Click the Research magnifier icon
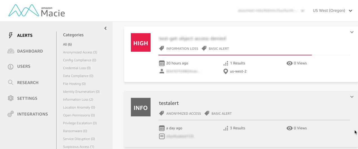This screenshot has width=358, height=149. point(11,83)
